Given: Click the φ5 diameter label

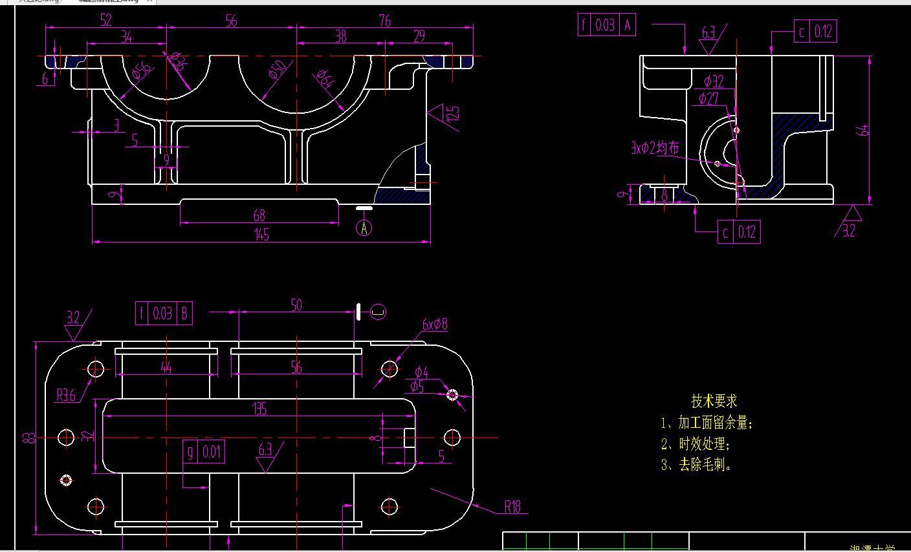Looking at the screenshot, I should (x=417, y=387).
